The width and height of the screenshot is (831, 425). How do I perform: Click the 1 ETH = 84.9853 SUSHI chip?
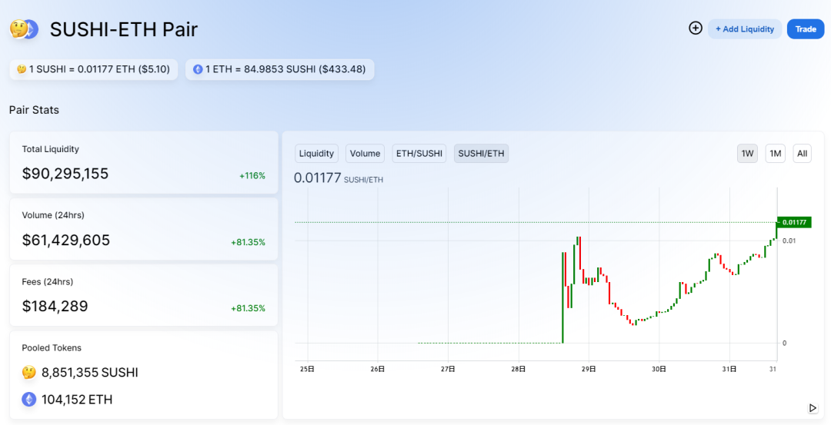point(280,69)
